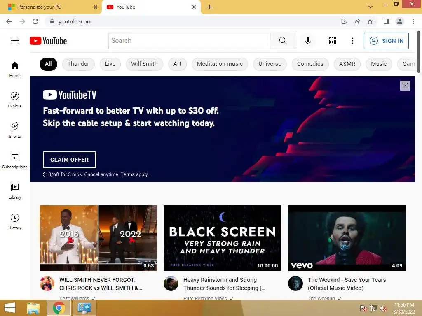Click the network tray icon
This screenshot has width=422, height=316.
tap(373, 308)
